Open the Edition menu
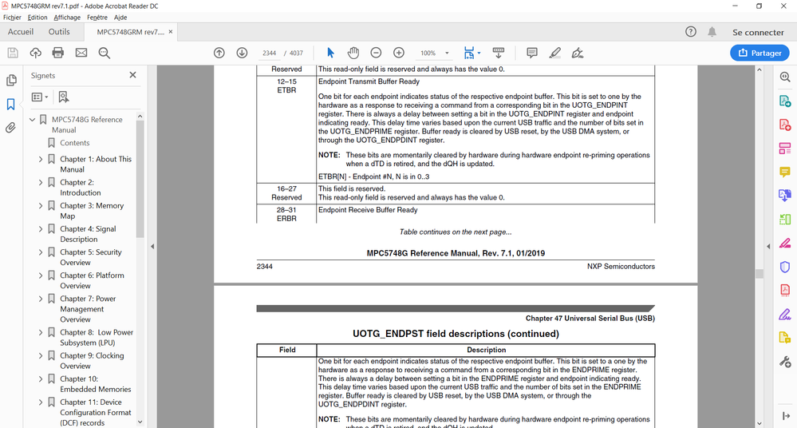Viewport: 797px width, 428px height. (37, 18)
